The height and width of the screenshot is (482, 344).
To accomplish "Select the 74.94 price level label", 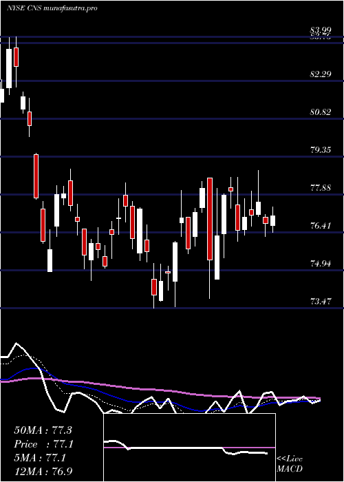I will click(x=321, y=264).
